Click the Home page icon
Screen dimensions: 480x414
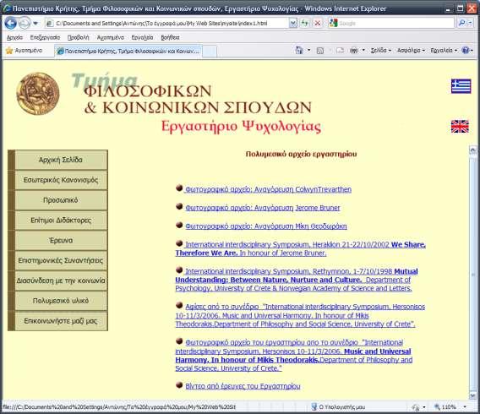click(299, 50)
